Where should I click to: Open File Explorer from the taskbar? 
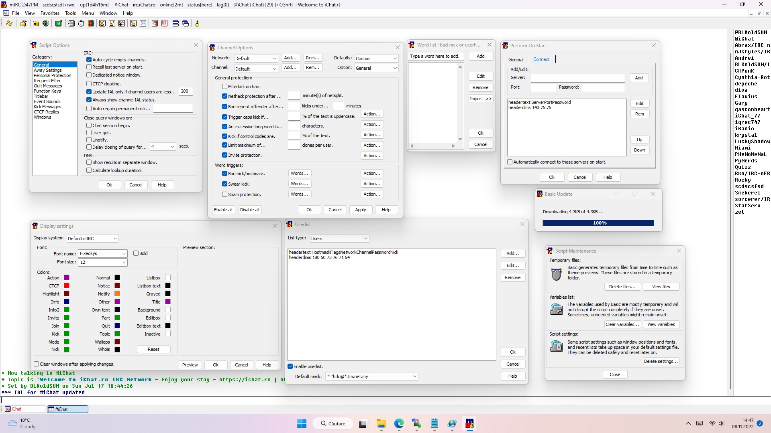click(381, 424)
